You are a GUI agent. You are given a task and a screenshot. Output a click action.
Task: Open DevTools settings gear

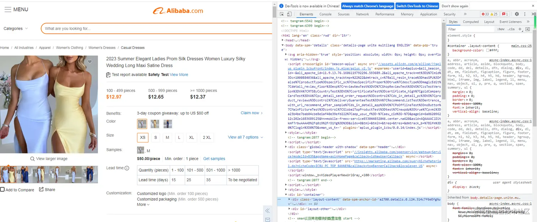(x=517, y=14)
